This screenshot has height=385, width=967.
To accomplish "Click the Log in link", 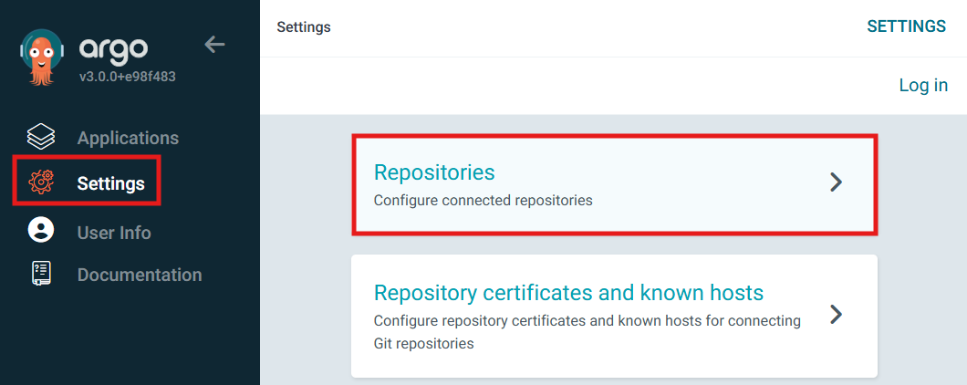I will [923, 85].
